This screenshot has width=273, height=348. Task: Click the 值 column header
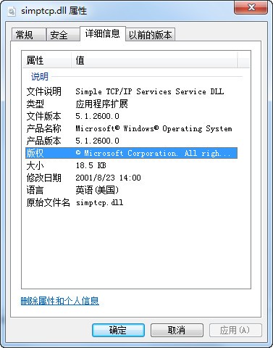click(x=154, y=60)
